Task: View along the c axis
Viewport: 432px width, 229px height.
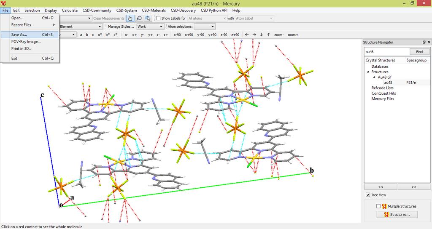Action: click(93, 35)
